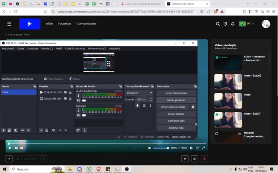Open the Coleção de cenas menu

pos(75,49)
